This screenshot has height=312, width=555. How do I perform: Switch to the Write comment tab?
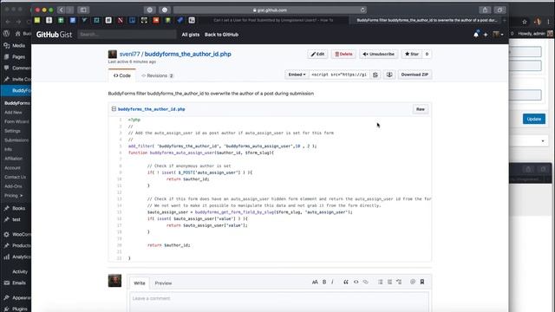139,283
